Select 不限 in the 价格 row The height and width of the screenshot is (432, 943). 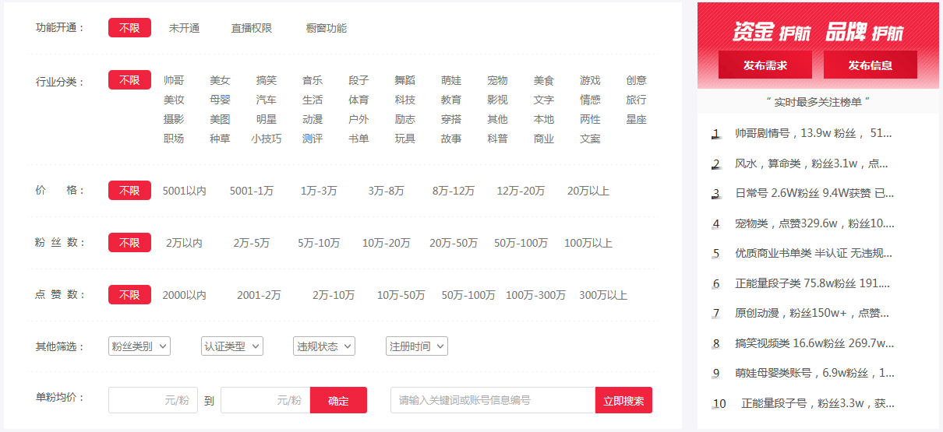(x=129, y=191)
